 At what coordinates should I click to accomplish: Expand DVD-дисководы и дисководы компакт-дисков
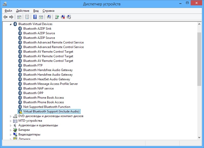click(11, 116)
